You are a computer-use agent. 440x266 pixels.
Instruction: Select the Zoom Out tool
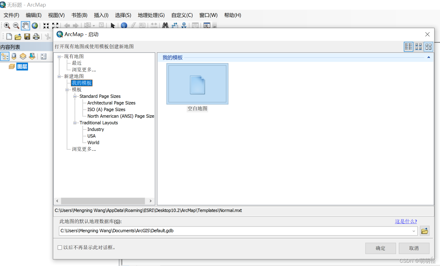pos(16,26)
